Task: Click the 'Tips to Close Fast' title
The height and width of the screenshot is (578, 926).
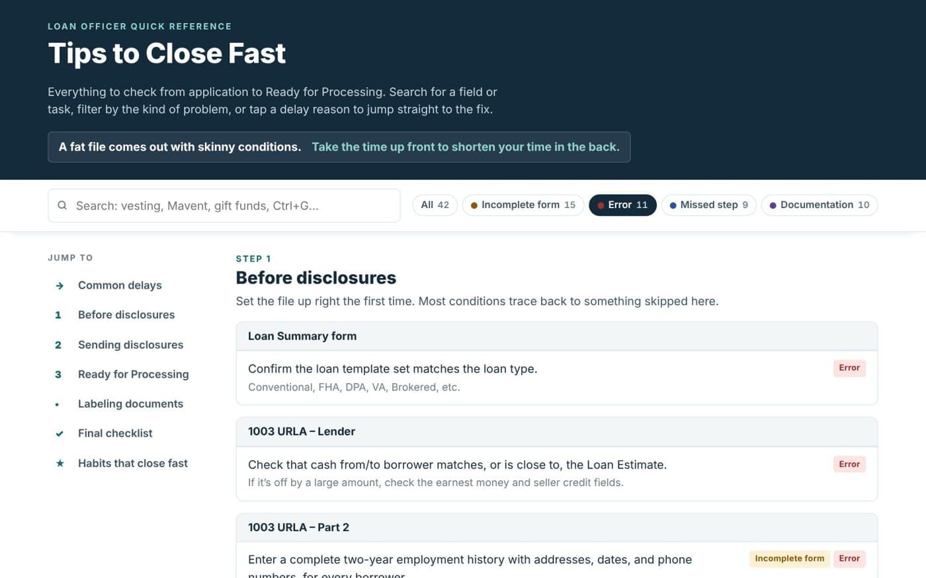Action: 167,54
